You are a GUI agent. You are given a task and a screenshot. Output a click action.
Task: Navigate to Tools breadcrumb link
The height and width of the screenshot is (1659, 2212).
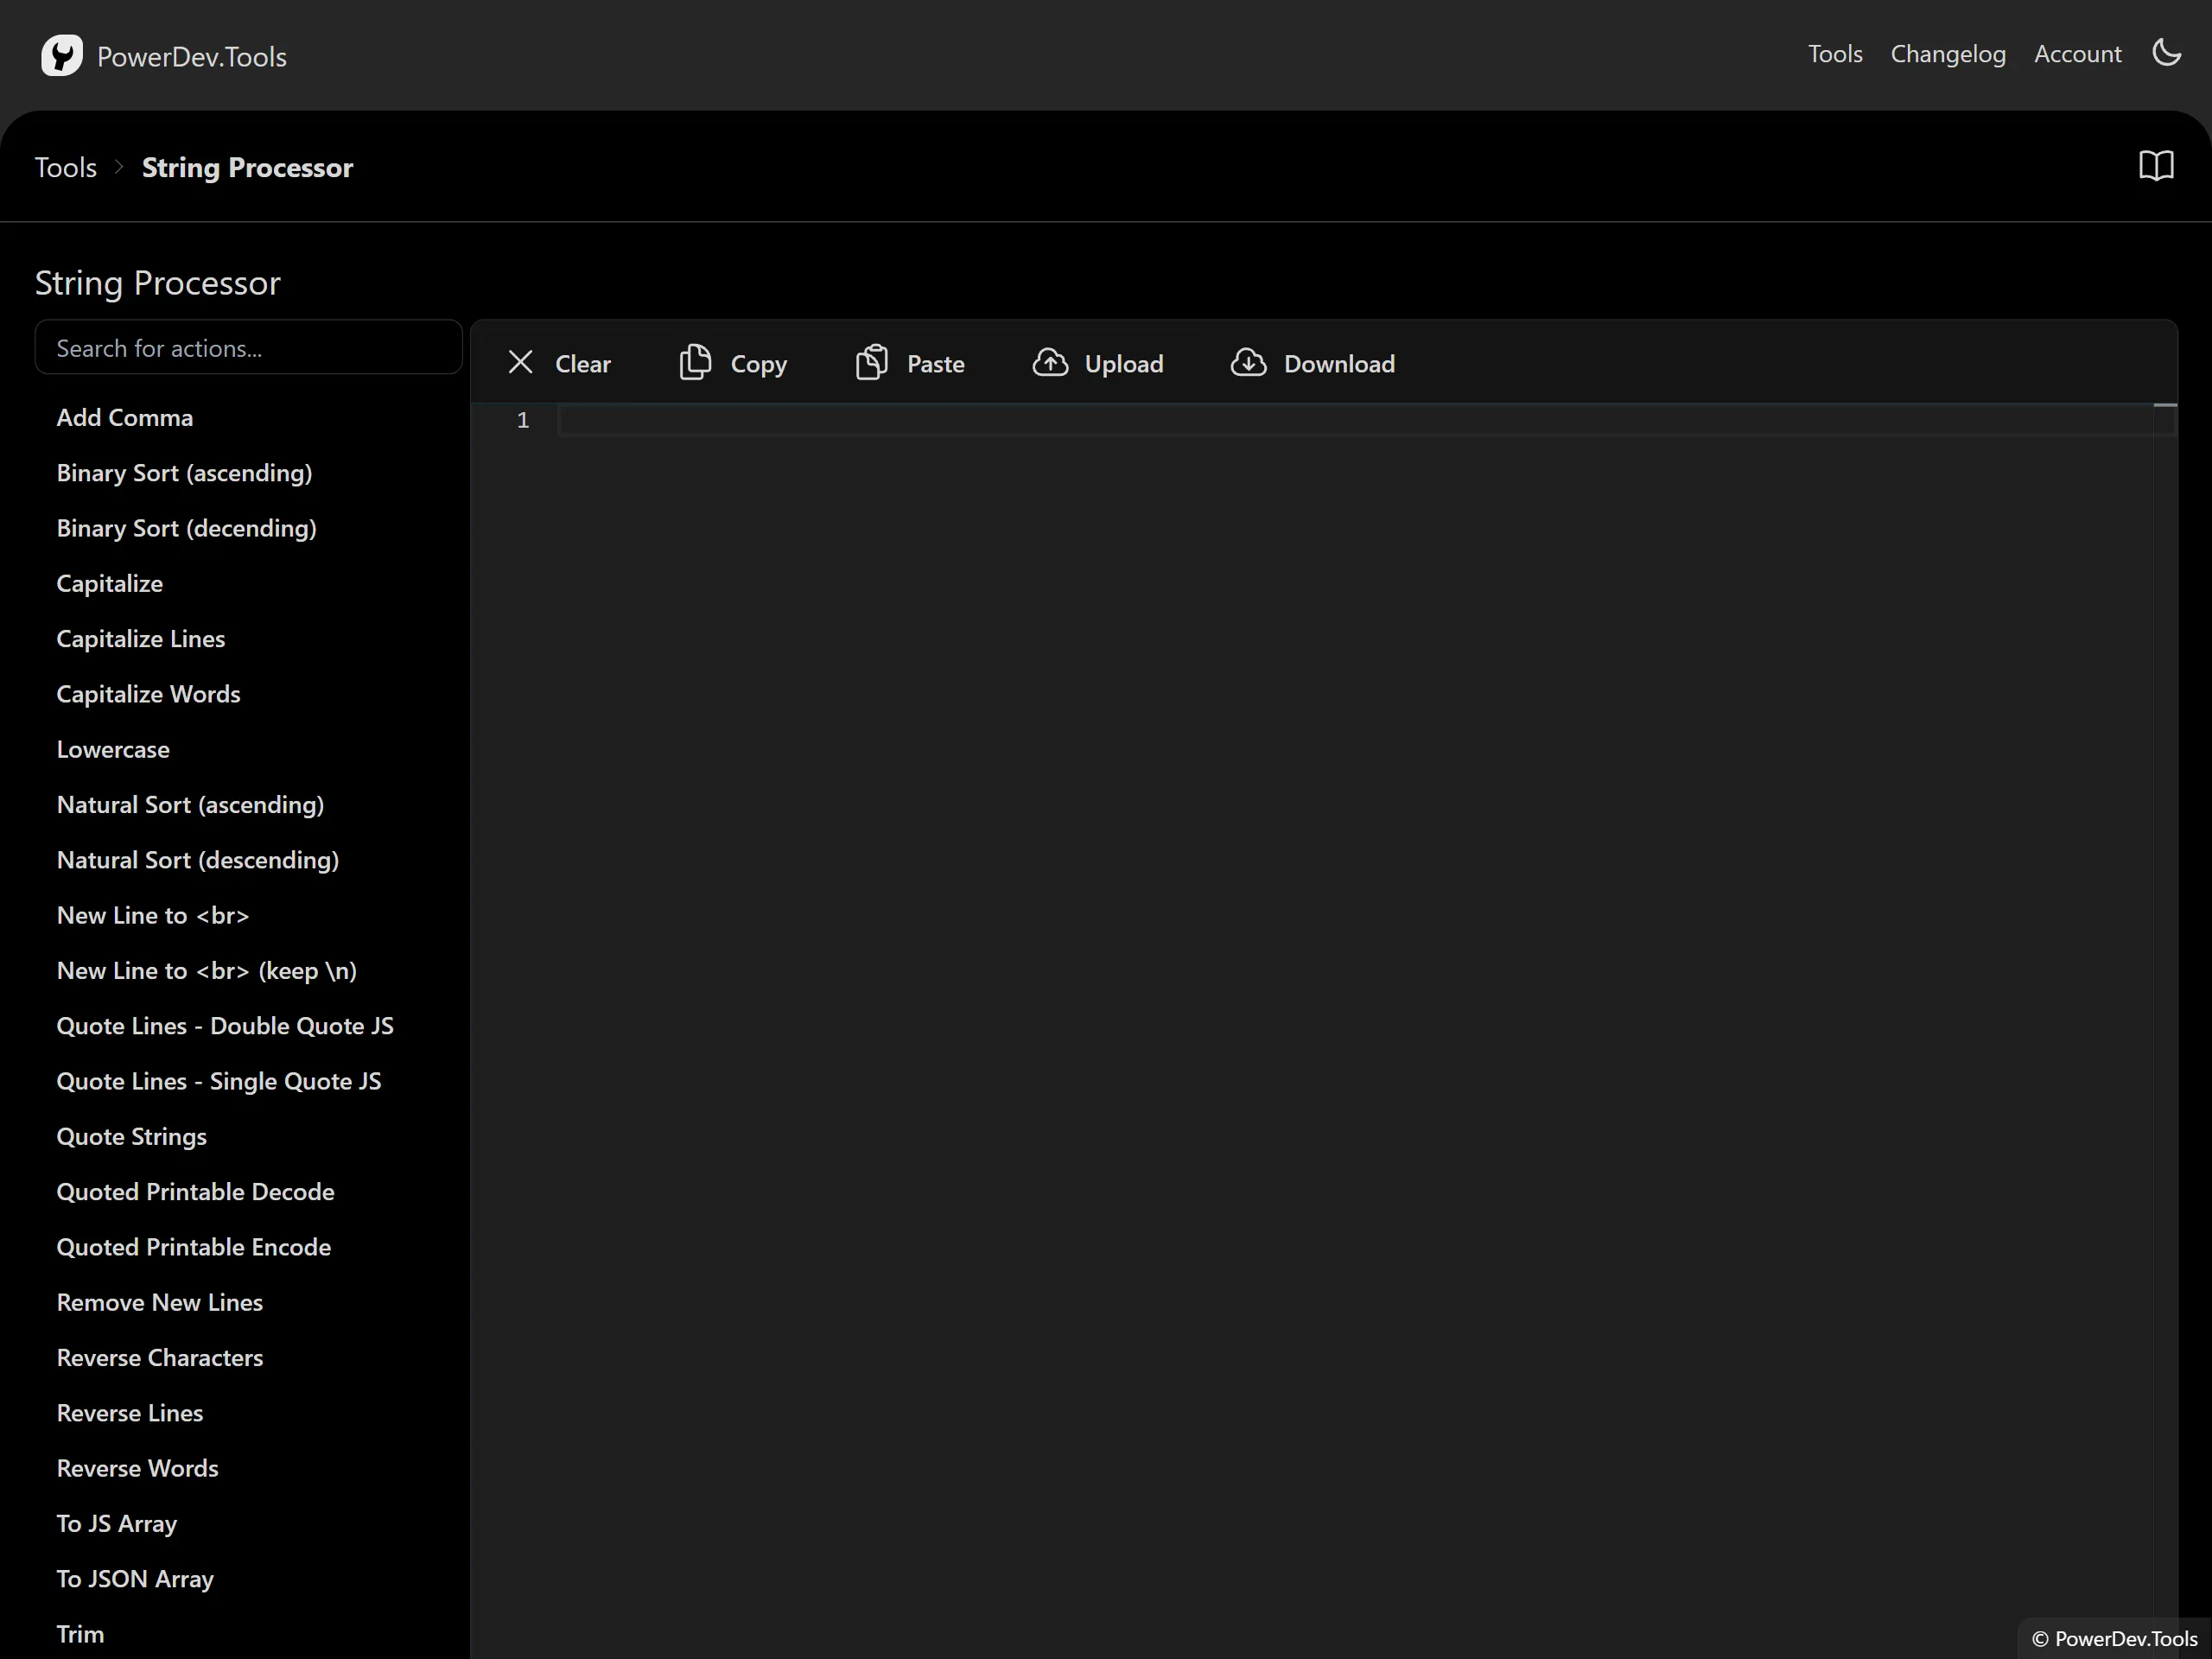(66, 167)
